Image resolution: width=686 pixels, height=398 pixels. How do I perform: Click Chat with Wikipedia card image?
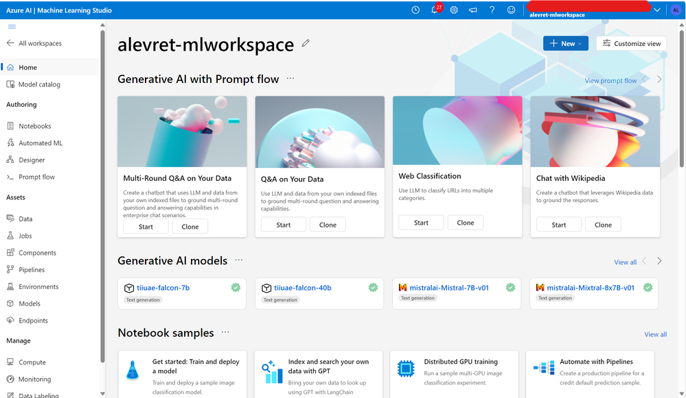[595, 132]
